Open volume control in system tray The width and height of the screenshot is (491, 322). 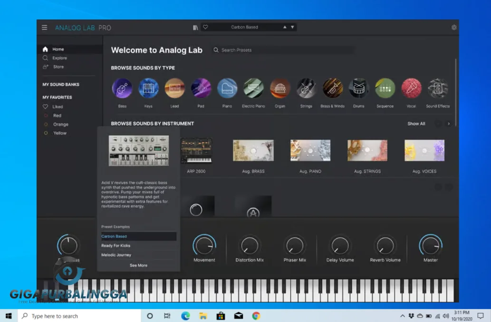pyautogui.click(x=446, y=316)
